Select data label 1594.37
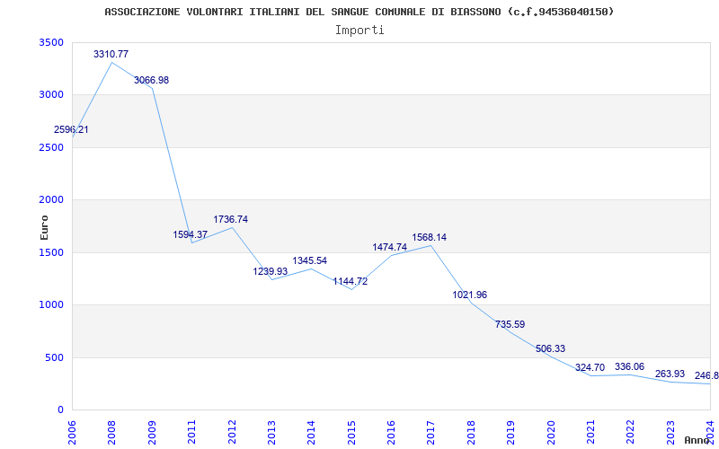 (191, 234)
